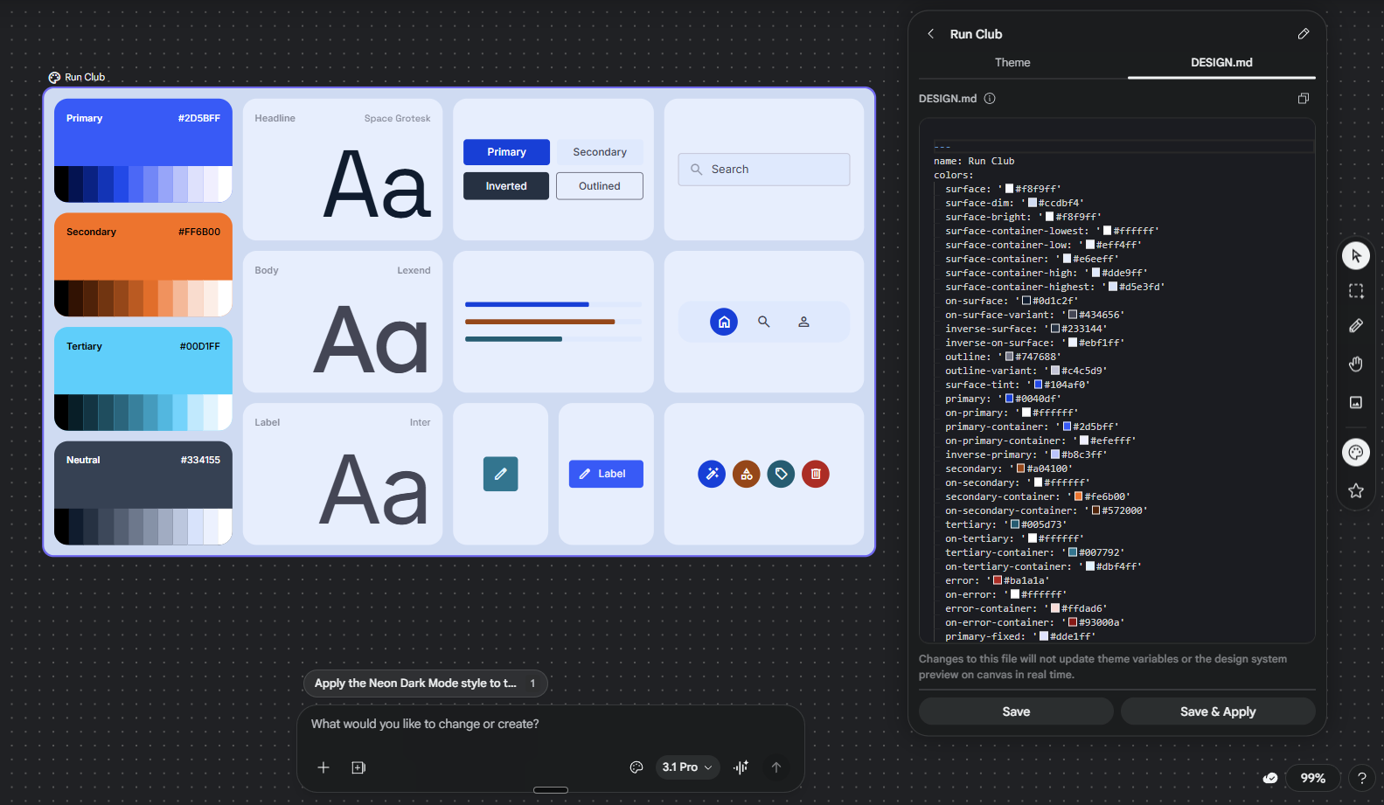Click the red trash round icon

pos(816,474)
